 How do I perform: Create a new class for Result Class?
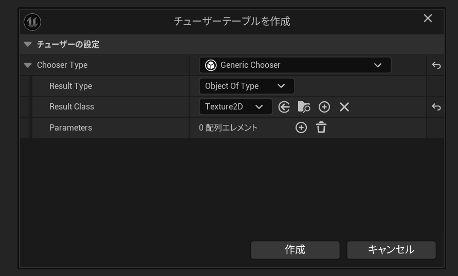click(324, 107)
